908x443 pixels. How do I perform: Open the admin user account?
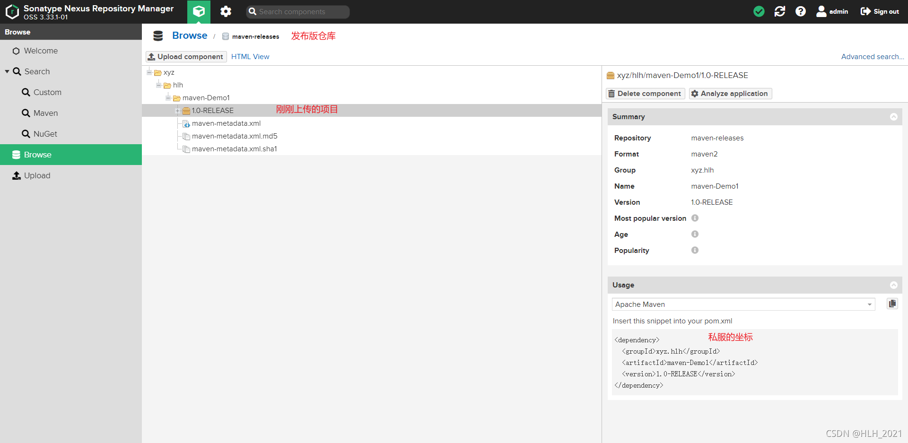tap(832, 11)
